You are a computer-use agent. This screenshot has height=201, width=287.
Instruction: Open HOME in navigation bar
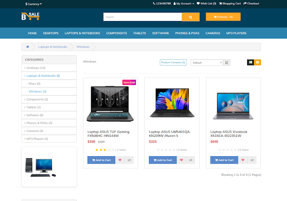tap(32, 33)
